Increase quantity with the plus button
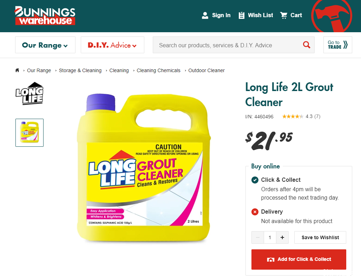The width and height of the screenshot is (361, 277). click(282, 237)
